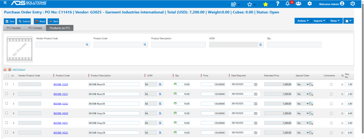
Task: Open the clipboard dropdown next to Views
Action: click(348, 21)
